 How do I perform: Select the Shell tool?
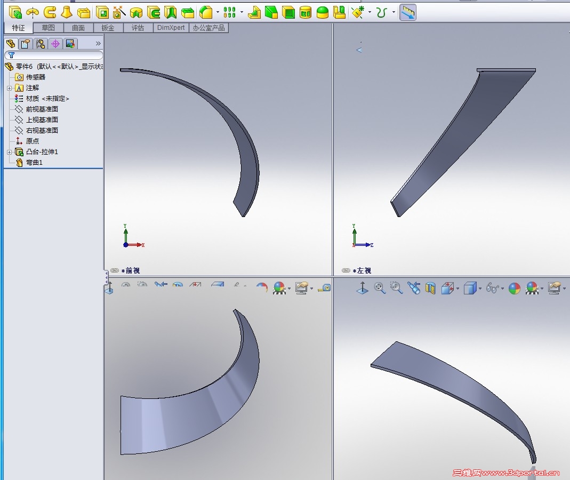288,13
